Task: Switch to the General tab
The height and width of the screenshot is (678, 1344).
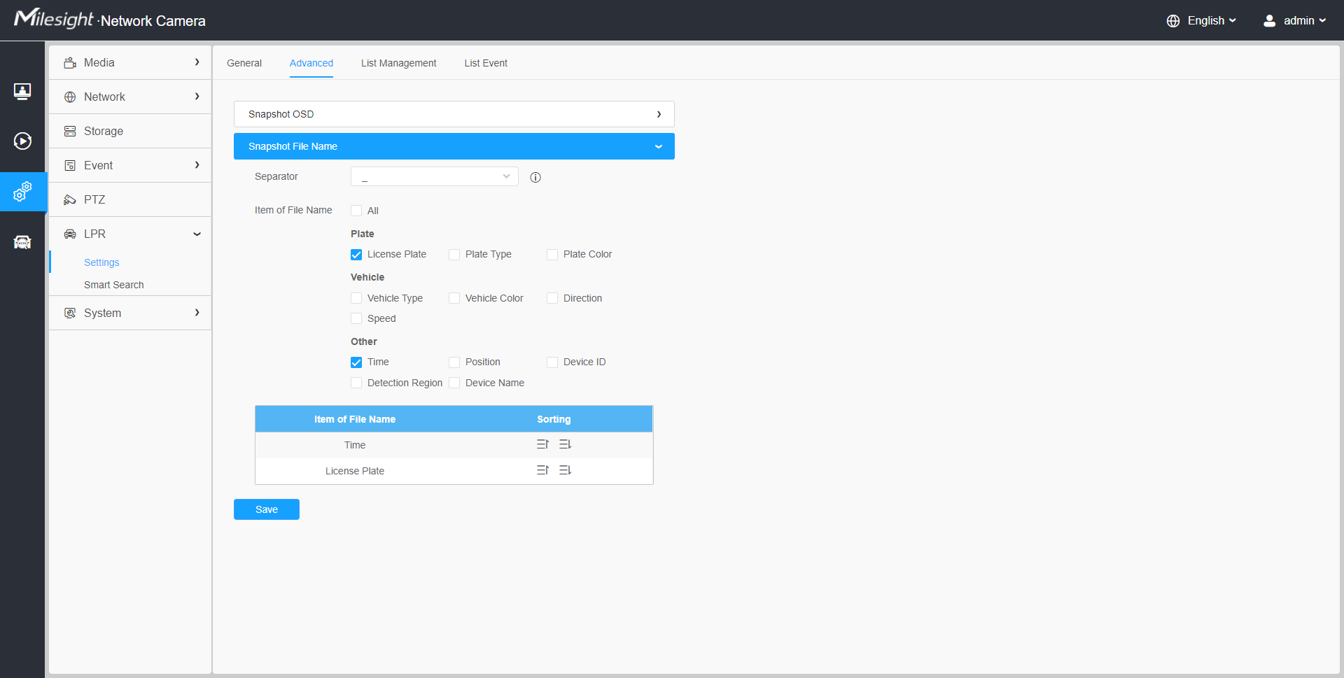Action: coord(244,63)
